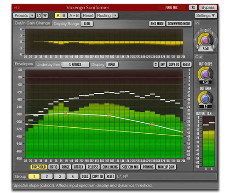Click the OUT GAIN 1.2 value readout
This screenshot has height=193, width=230.
tap(206, 107)
